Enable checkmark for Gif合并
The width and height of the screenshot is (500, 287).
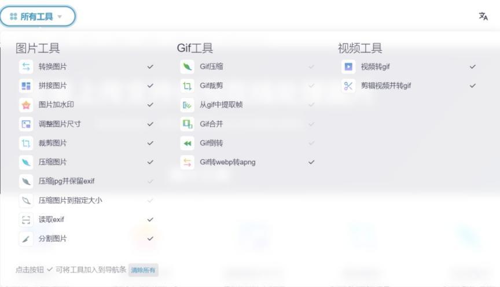[311, 124]
